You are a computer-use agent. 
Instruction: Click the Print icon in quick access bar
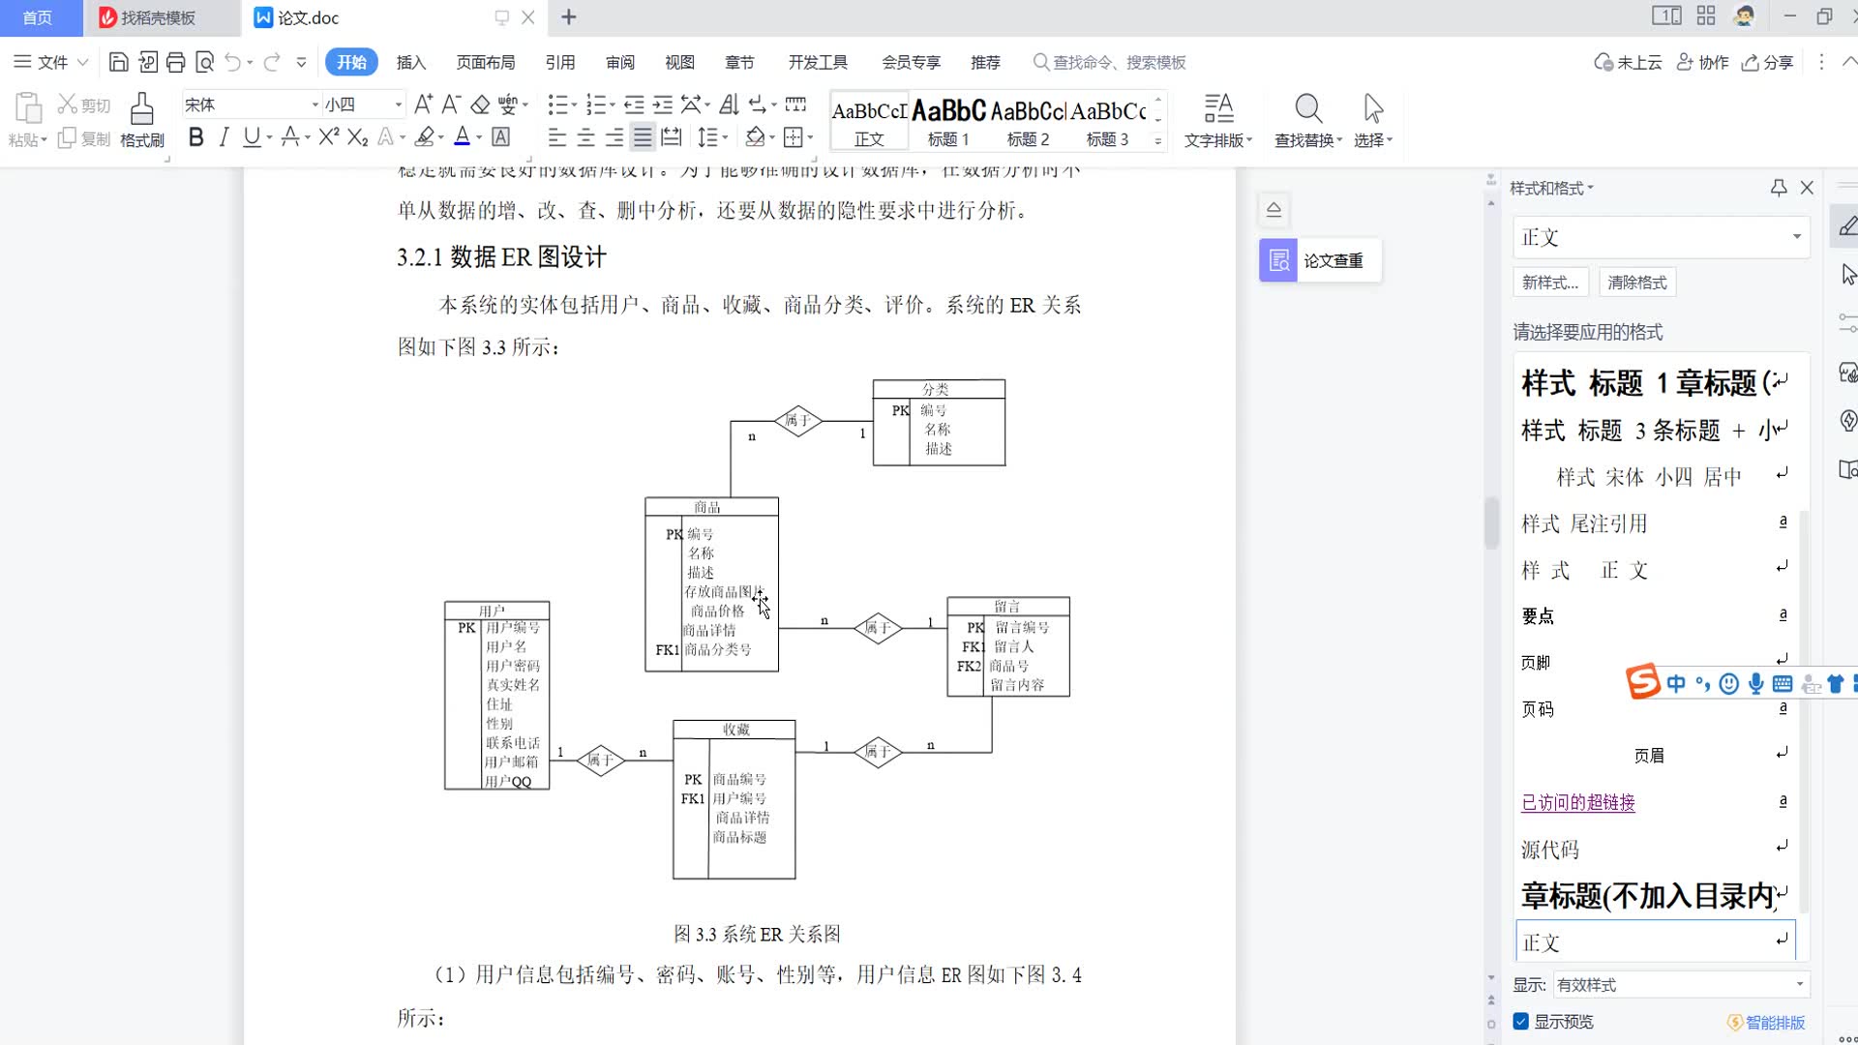175,63
